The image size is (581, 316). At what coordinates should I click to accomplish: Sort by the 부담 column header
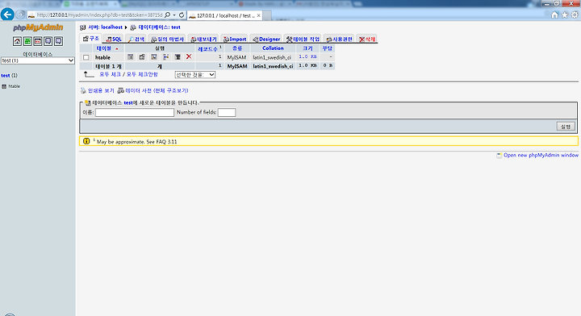pos(327,48)
